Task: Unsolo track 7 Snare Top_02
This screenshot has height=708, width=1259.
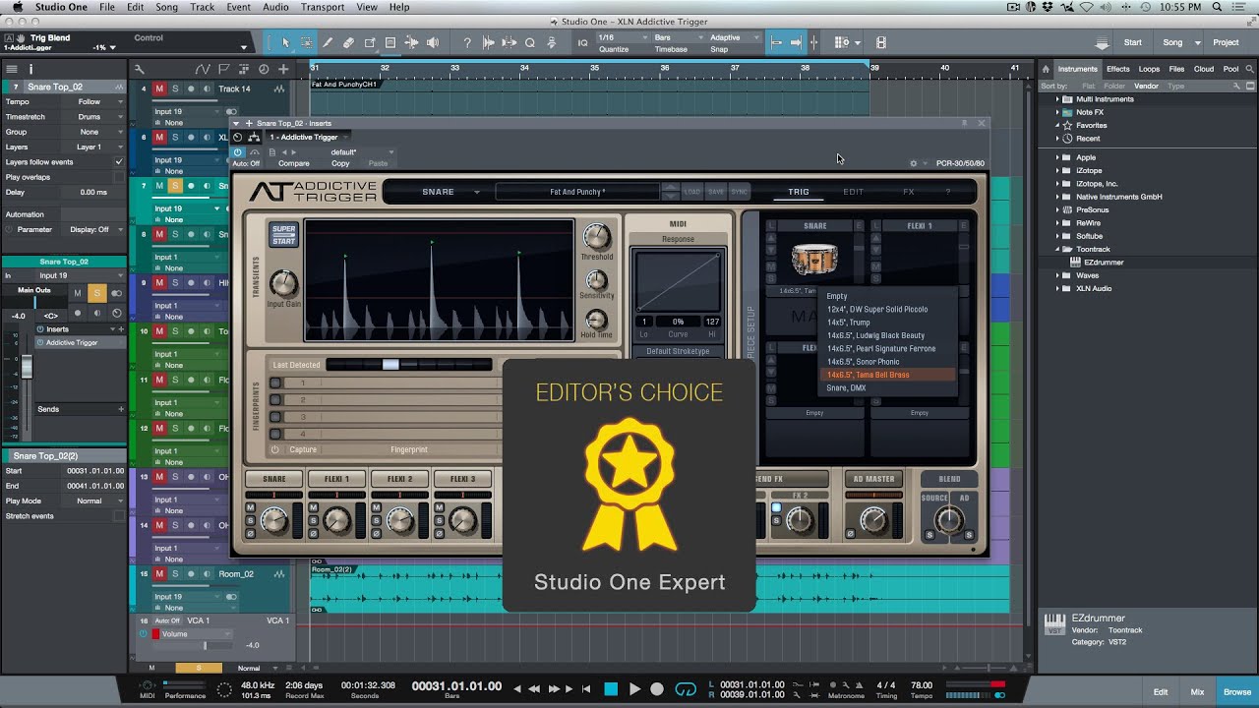Action: (175, 186)
